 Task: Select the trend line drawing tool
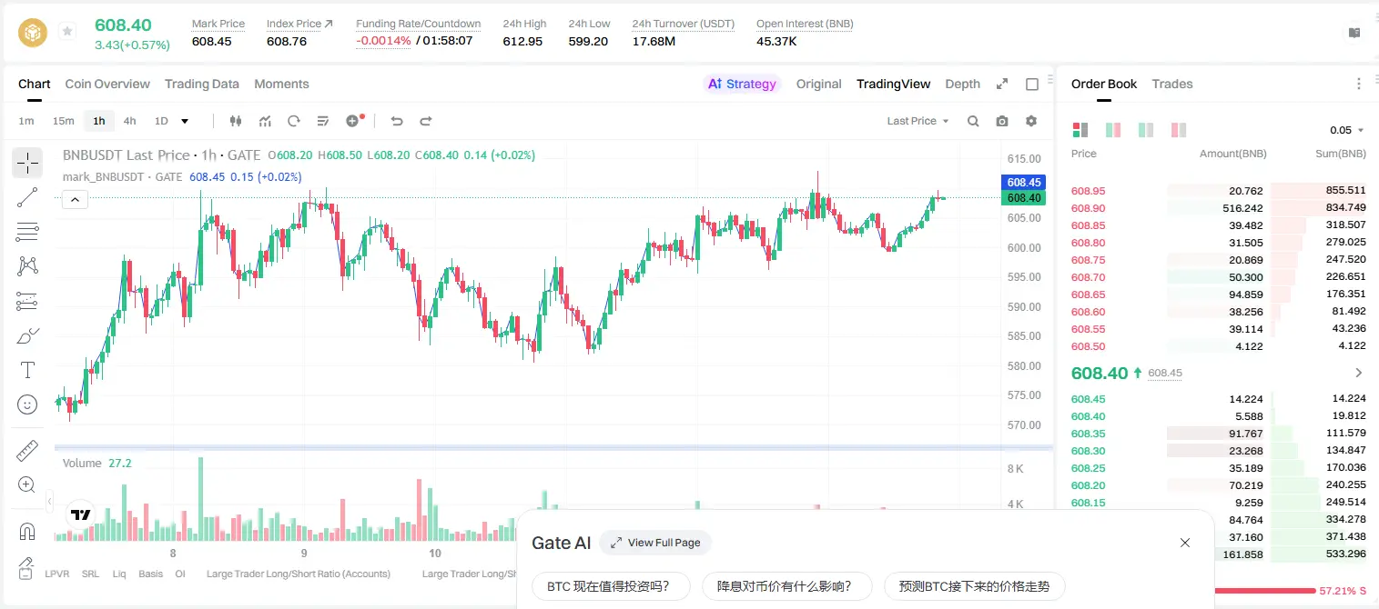pyautogui.click(x=27, y=197)
